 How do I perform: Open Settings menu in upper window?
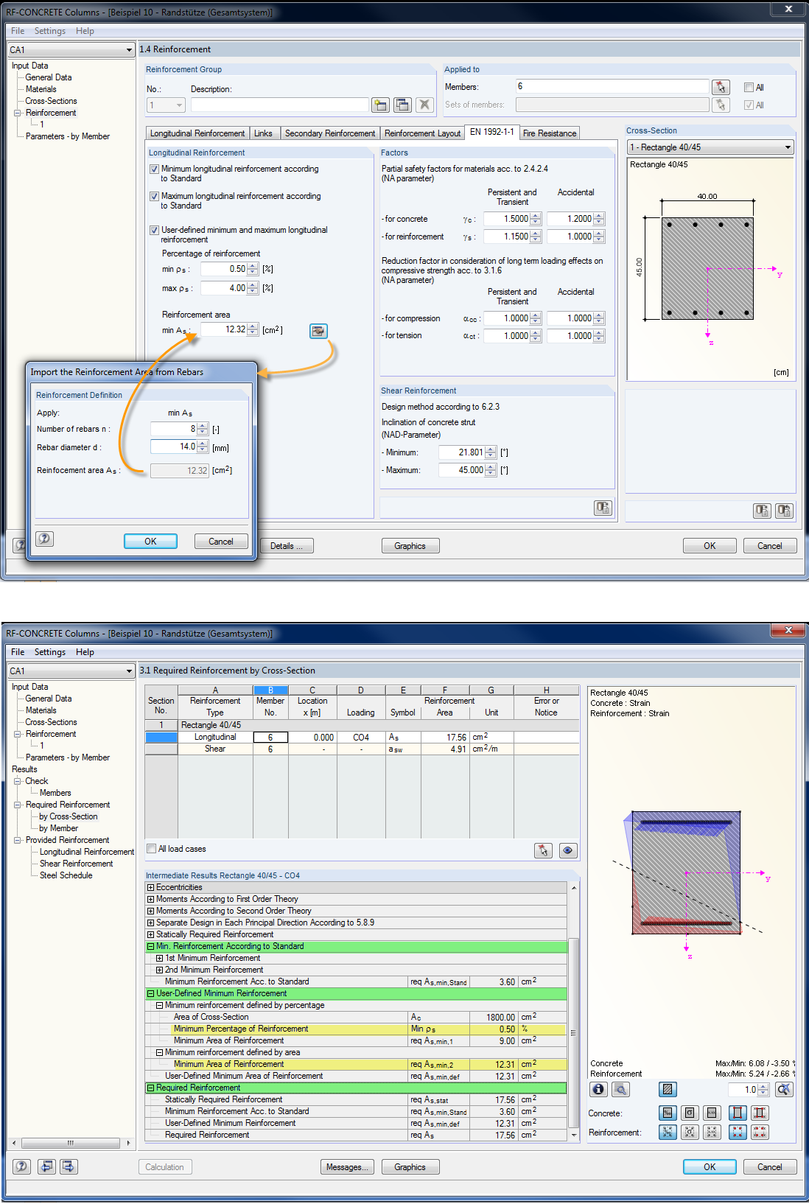click(x=50, y=31)
